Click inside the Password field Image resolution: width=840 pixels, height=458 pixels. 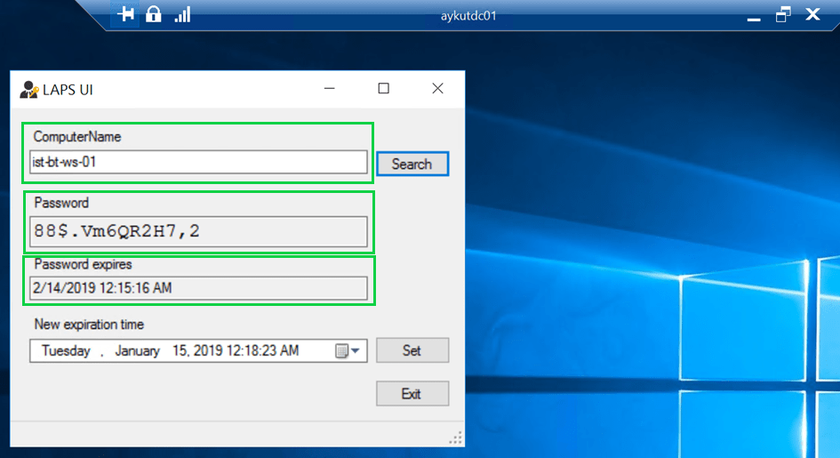point(198,231)
